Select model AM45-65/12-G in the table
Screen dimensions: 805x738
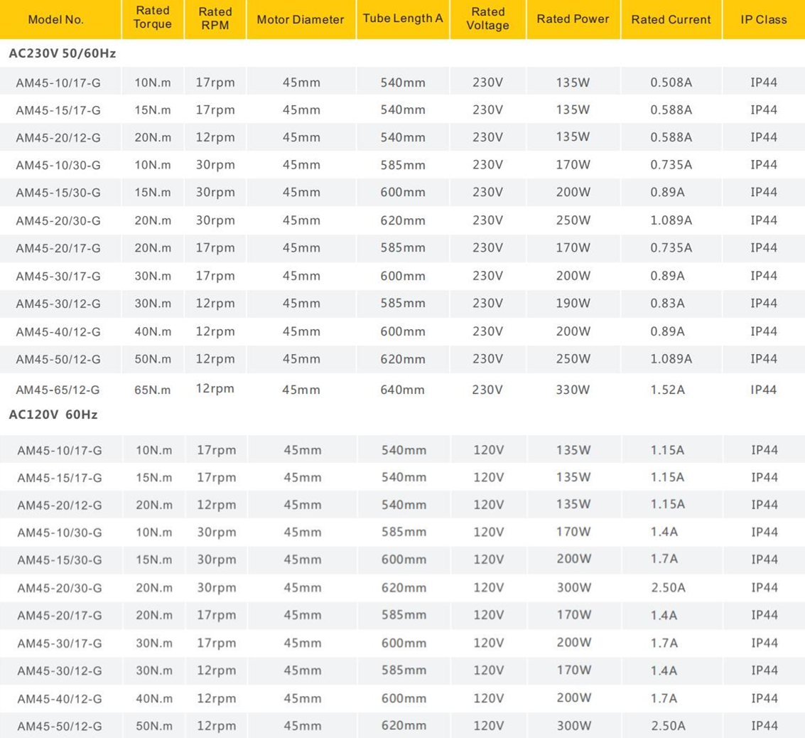pyautogui.click(x=58, y=390)
